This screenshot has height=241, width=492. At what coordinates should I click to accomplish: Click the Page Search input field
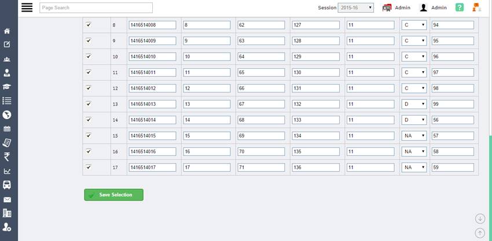96,8
